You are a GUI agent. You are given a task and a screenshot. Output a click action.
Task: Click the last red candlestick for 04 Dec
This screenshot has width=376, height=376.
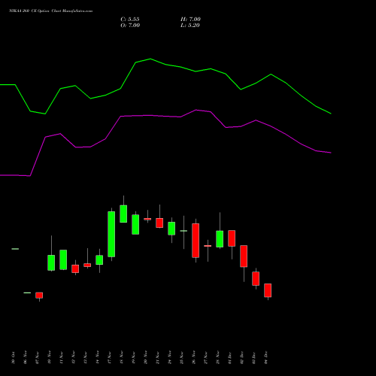[x=268, y=290]
